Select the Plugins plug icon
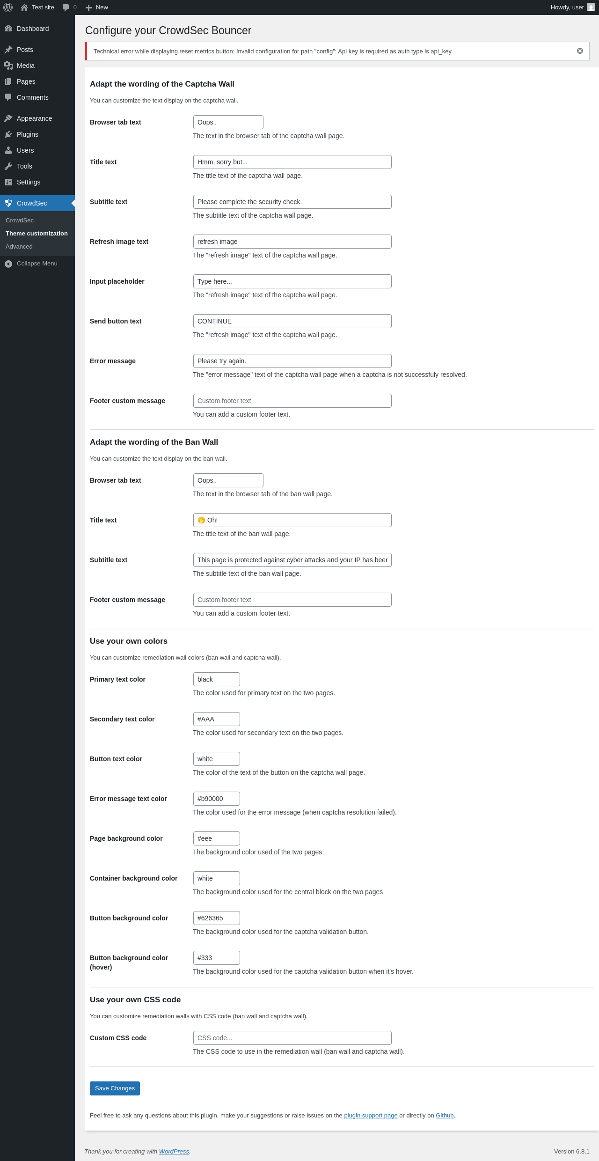 click(8, 134)
